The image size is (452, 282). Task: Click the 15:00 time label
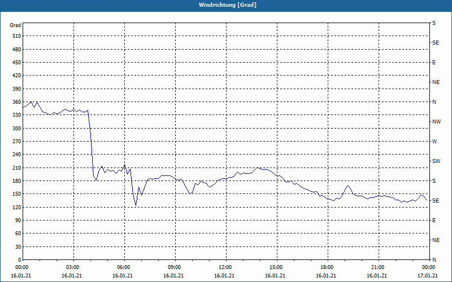[276, 267]
